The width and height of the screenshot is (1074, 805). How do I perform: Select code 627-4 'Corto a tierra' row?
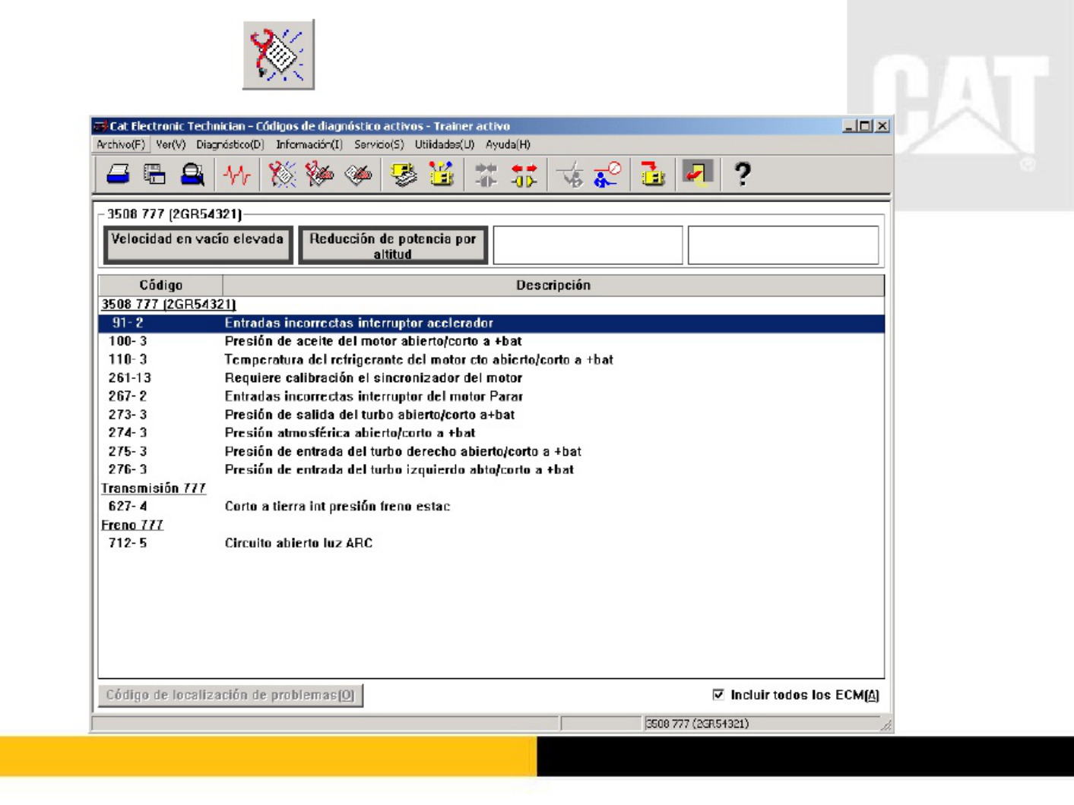pos(491,507)
